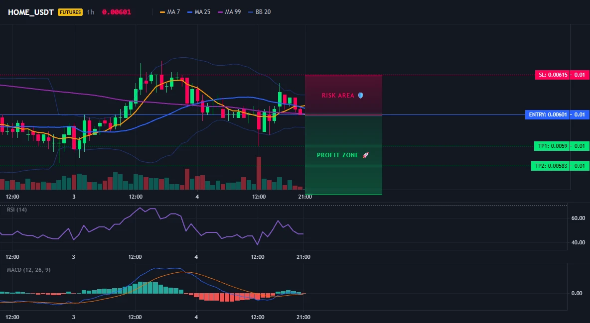Click date 4 on the price chart time axis
The height and width of the screenshot is (323, 590).
tap(197, 197)
